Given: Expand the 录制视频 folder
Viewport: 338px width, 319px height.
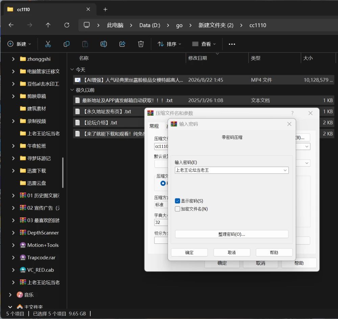Looking at the screenshot, I should click(14, 121).
